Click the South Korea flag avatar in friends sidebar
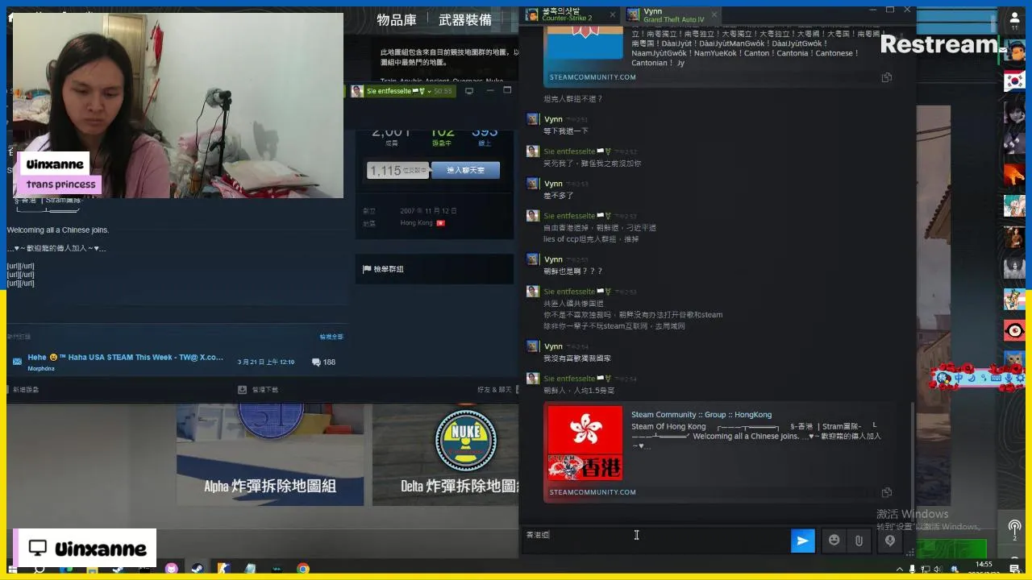 [1014, 81]
